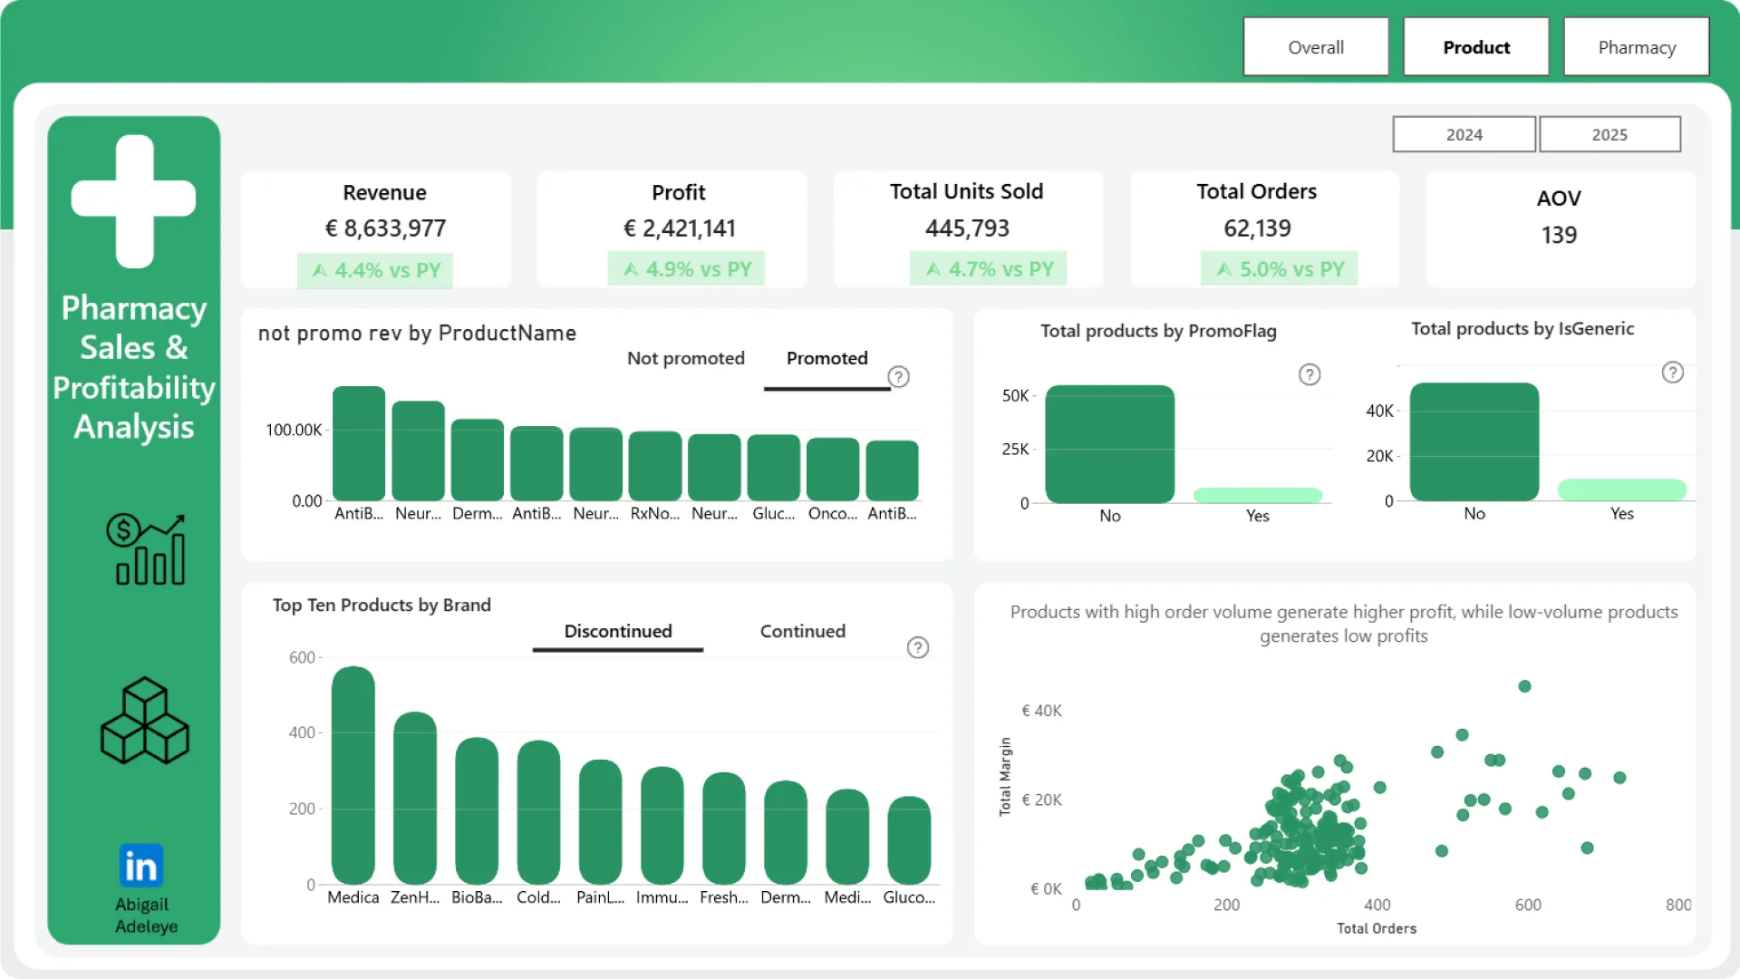Click Abigail Adeleye author name link

point(145,915)
